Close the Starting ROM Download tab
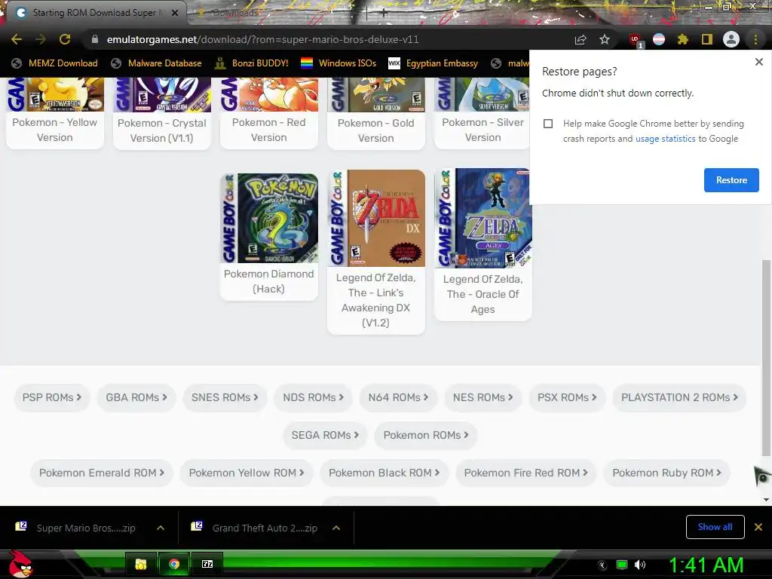 (175, 13)
